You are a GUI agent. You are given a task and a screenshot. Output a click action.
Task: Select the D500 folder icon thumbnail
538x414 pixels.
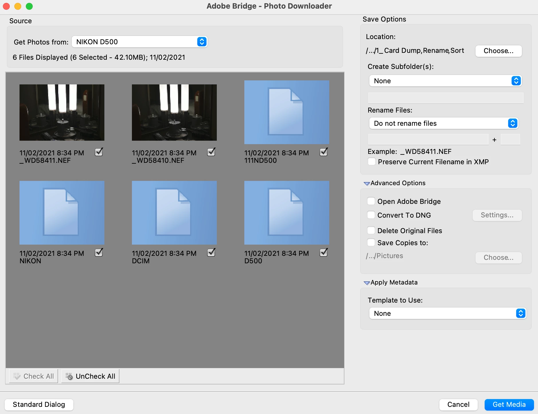coord(286,213)
